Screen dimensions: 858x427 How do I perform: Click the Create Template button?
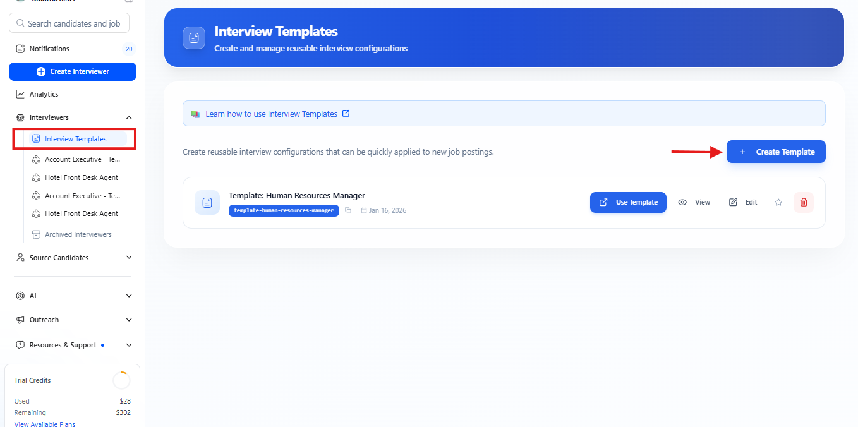[x=776, y=152]
